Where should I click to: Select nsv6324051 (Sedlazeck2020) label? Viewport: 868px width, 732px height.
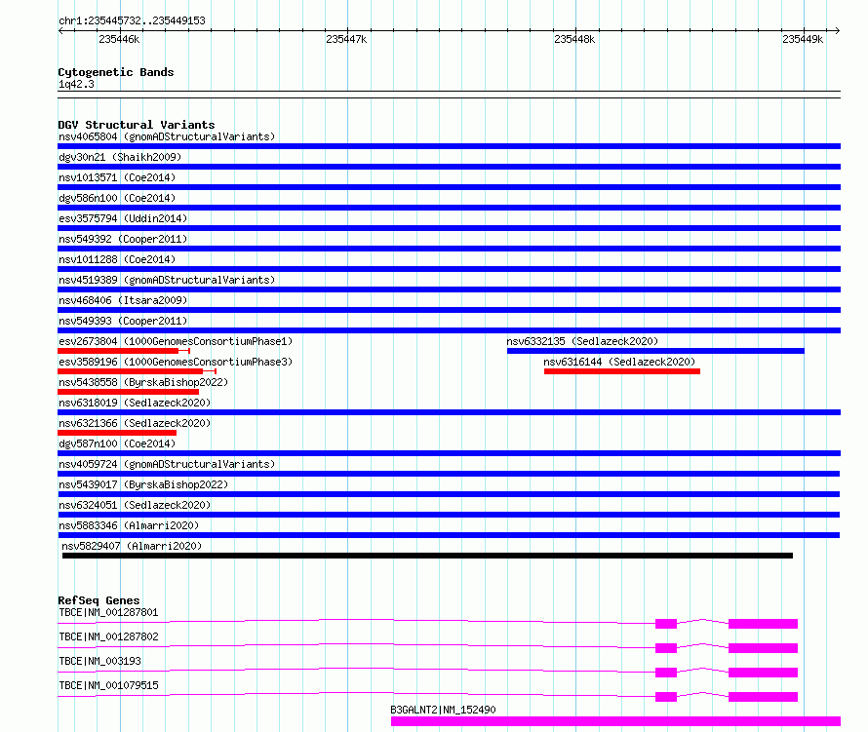[x=135, y=505]
